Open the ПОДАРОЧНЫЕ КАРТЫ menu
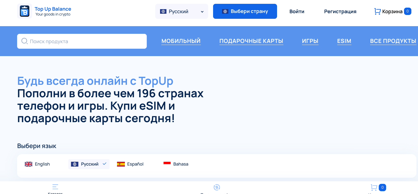418x194 pixels. (251, 41)
